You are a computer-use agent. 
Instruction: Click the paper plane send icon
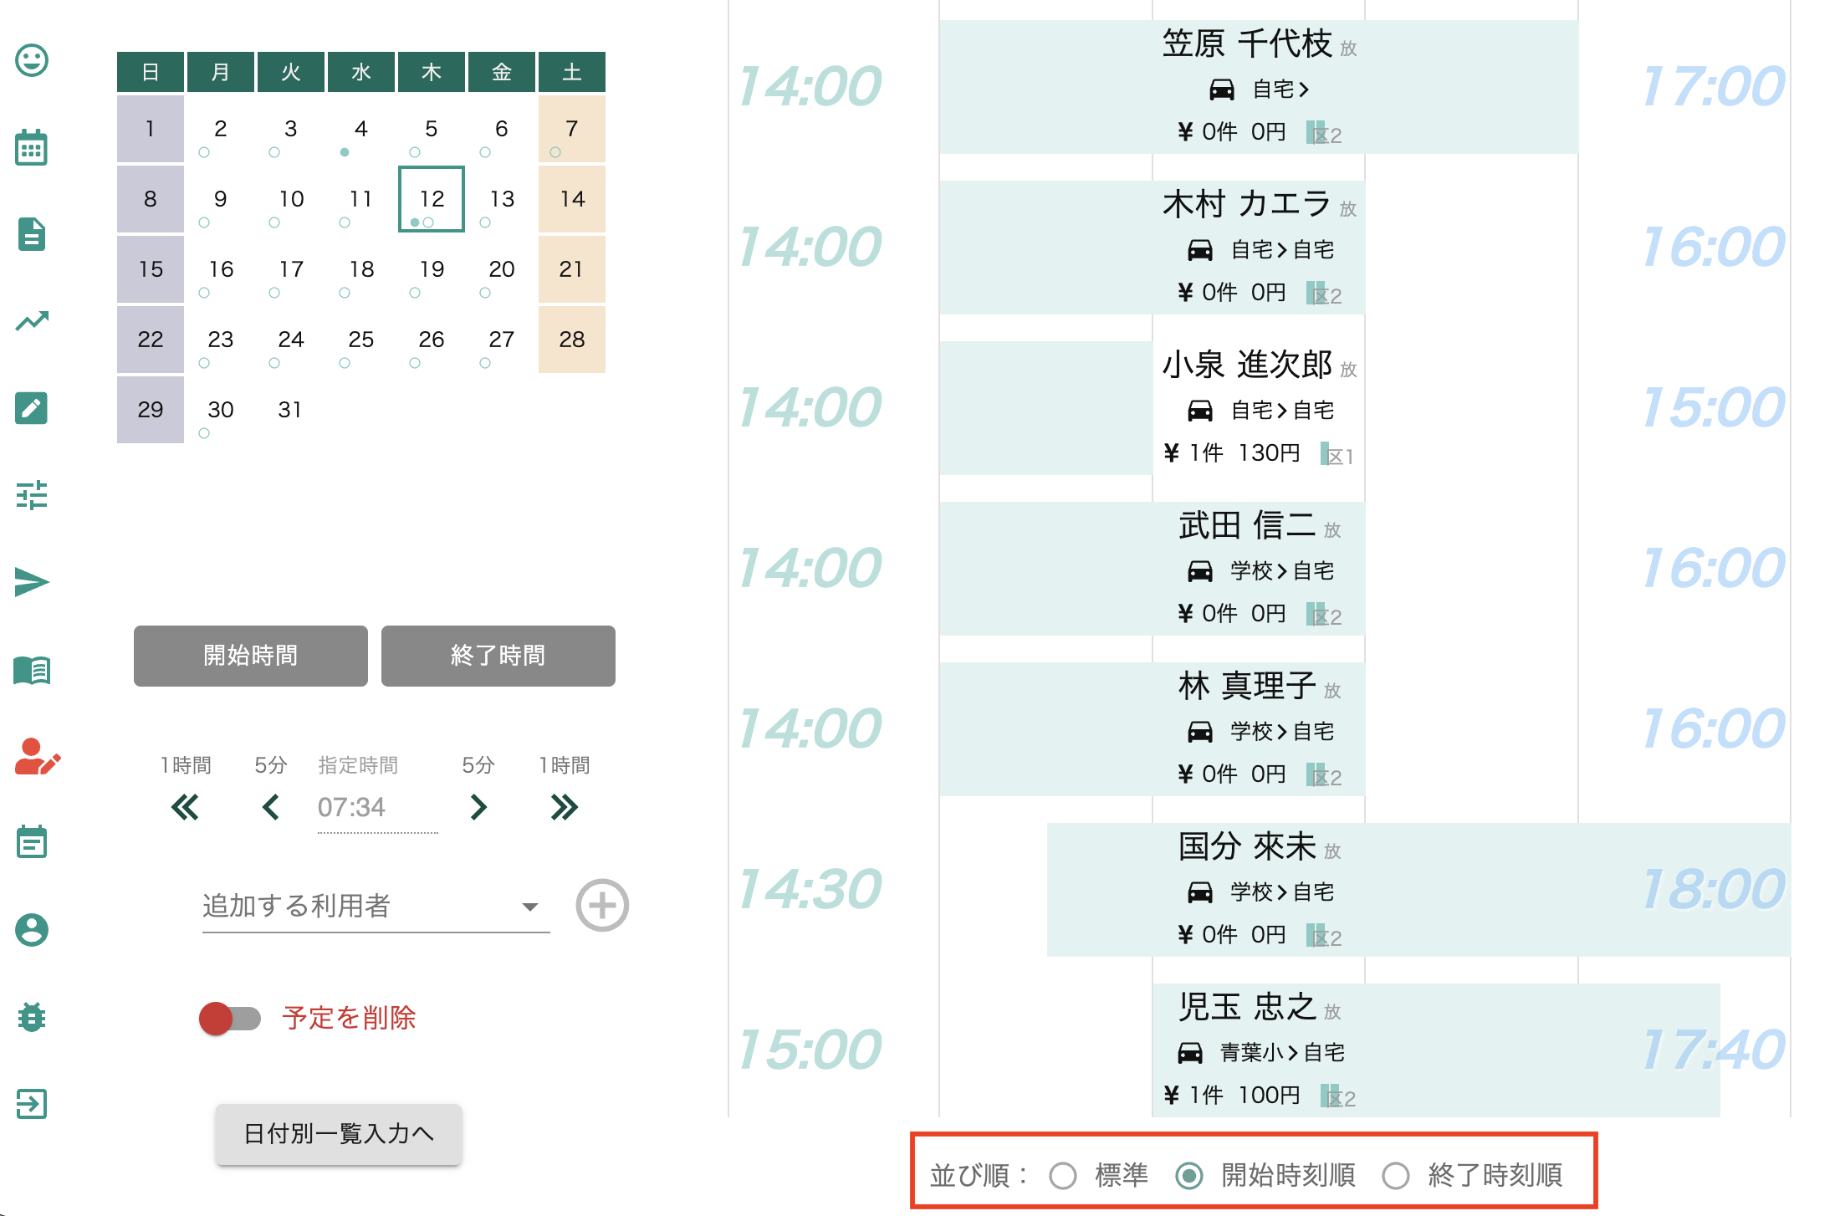coord(32,582)
